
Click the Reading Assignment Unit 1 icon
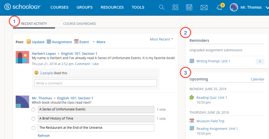click(192, 128)
